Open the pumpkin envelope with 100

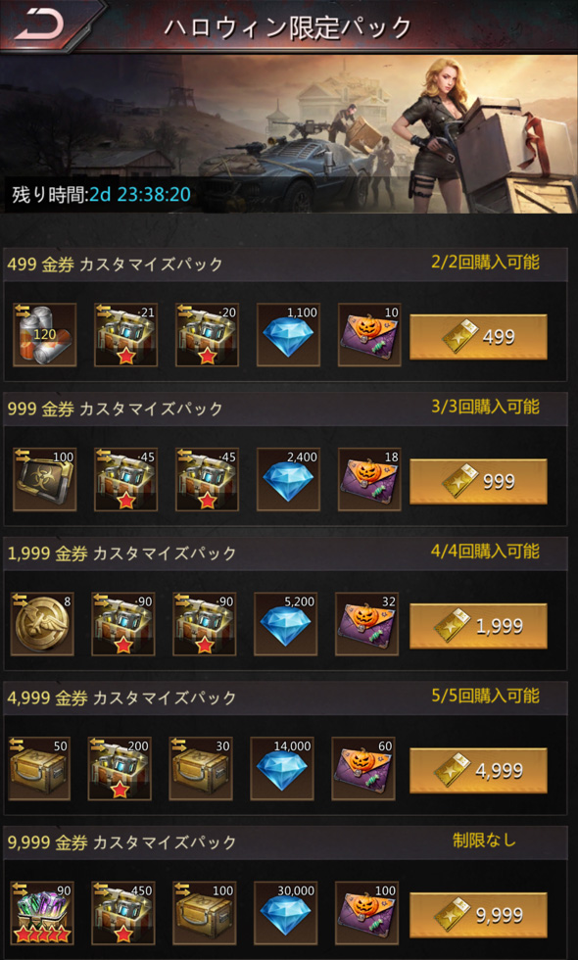pos(367,913)
